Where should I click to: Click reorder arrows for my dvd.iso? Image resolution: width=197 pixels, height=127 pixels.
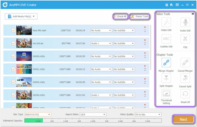[x=145, y=44]
